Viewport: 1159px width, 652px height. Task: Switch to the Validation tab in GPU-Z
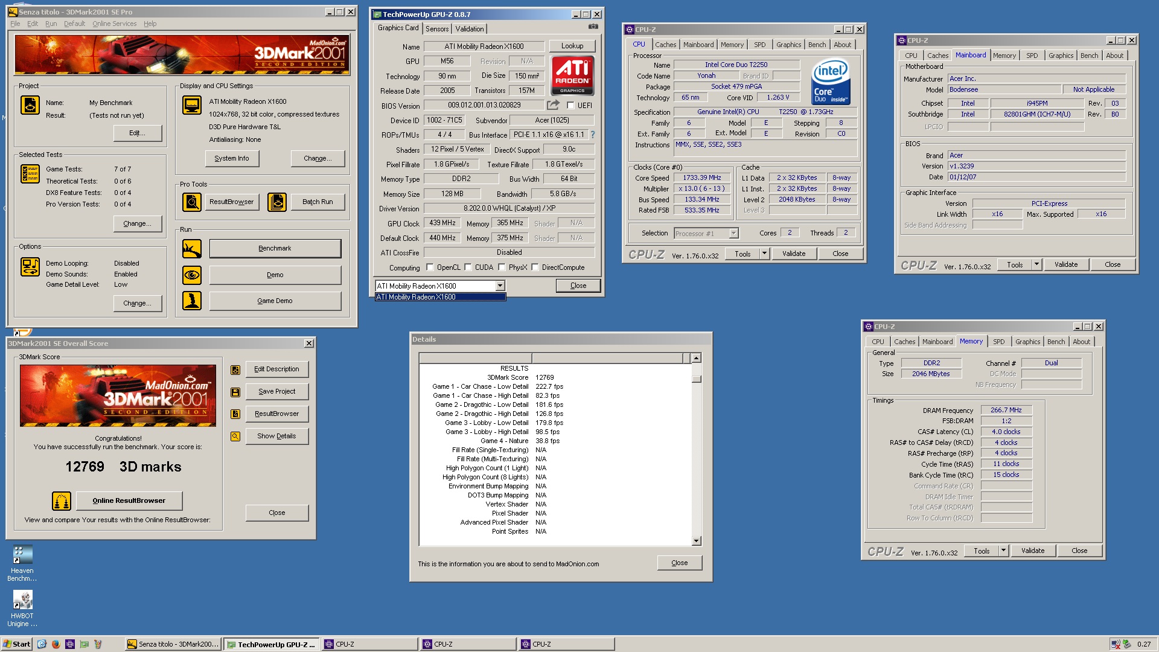[x=469, y=29]
